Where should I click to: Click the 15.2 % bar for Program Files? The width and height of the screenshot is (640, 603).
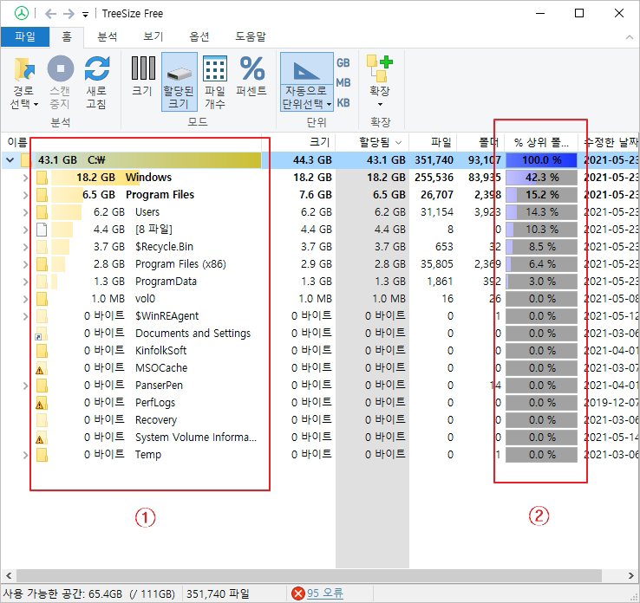pyautogui.click(x=541, y=195)
